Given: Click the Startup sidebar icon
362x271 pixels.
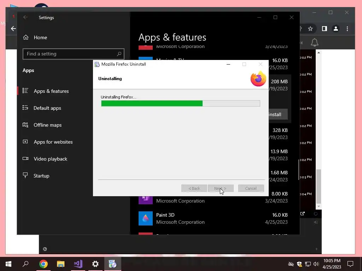Looking at the screenshot, I should pos(25,175).
